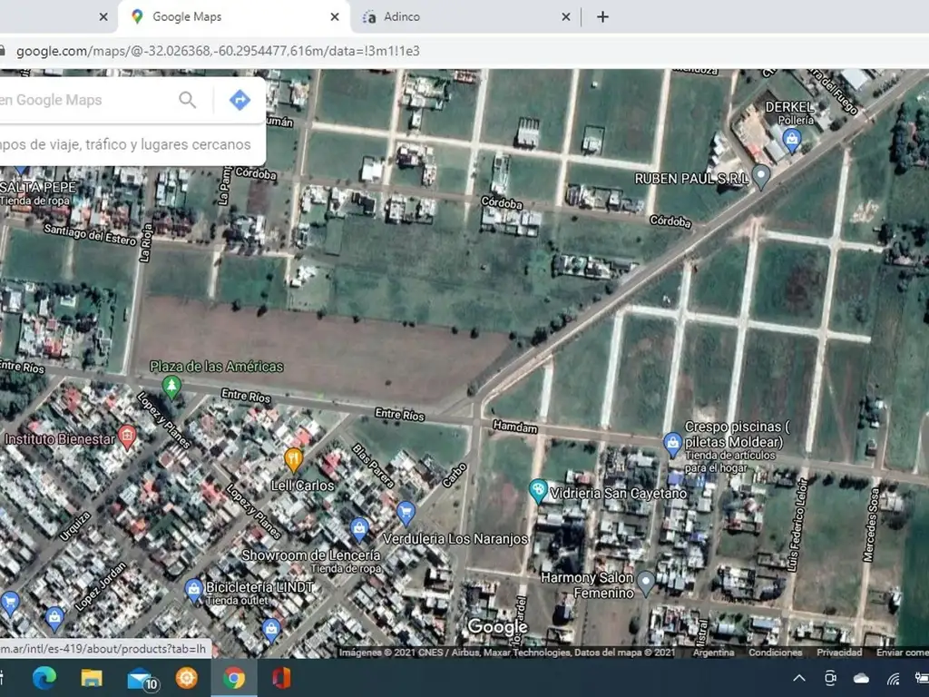Open directions with the blue arrow icon
Viewport: 929px width, 697px height.
(x=240, y=100)
